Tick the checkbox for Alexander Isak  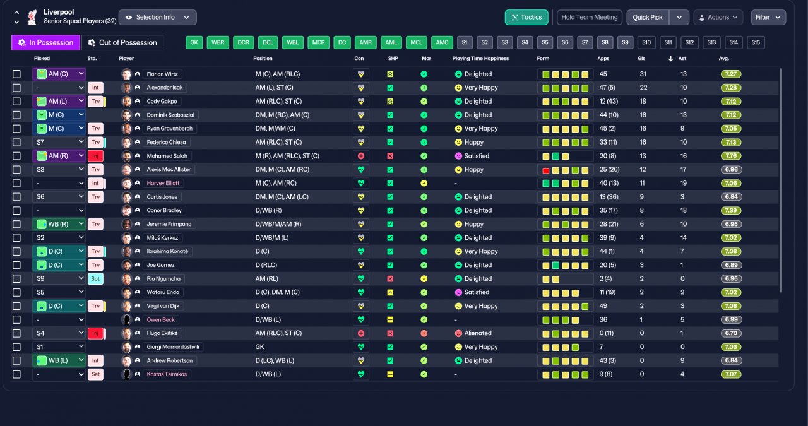click(x=16, y=88)
